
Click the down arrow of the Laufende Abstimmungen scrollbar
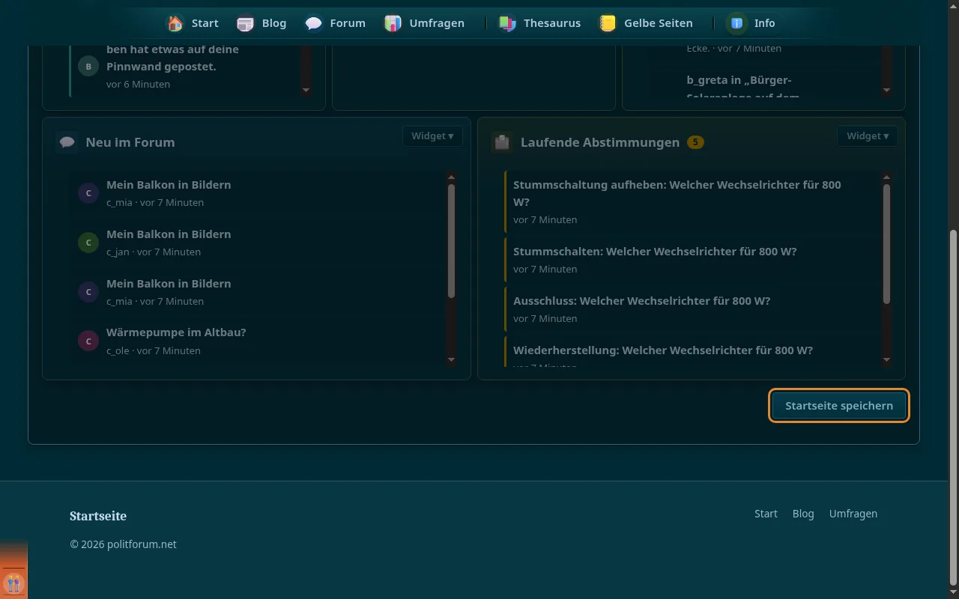coord(886,360)
